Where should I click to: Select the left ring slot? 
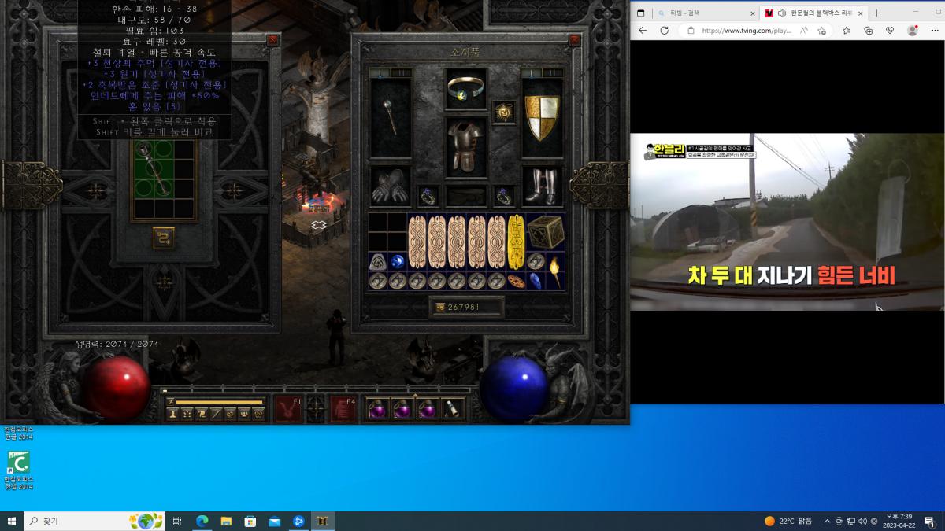click(428, 196)
